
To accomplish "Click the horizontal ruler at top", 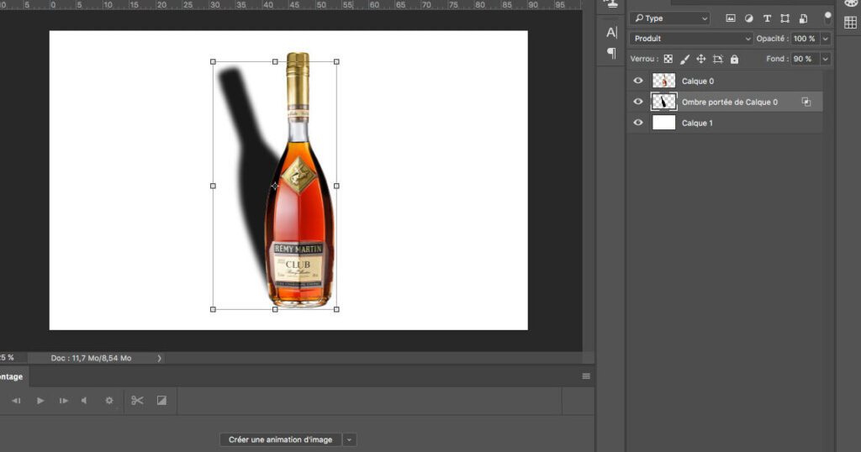I will (x=291, y=4).
